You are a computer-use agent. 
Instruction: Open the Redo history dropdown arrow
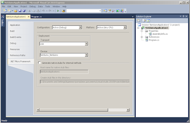(53, 11)
